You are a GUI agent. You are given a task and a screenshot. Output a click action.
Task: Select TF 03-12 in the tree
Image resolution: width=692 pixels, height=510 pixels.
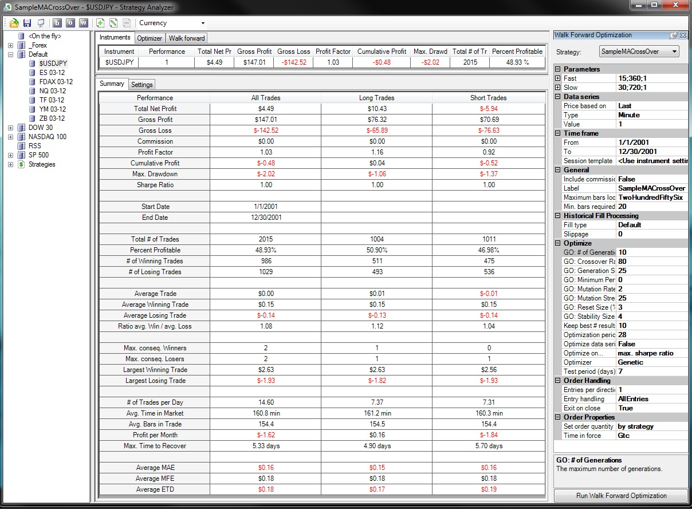52,100
